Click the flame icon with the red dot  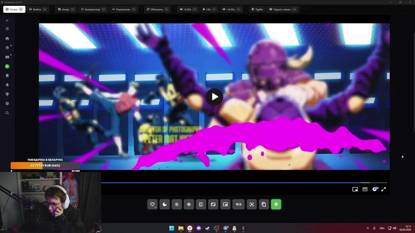tap(7, 48)
